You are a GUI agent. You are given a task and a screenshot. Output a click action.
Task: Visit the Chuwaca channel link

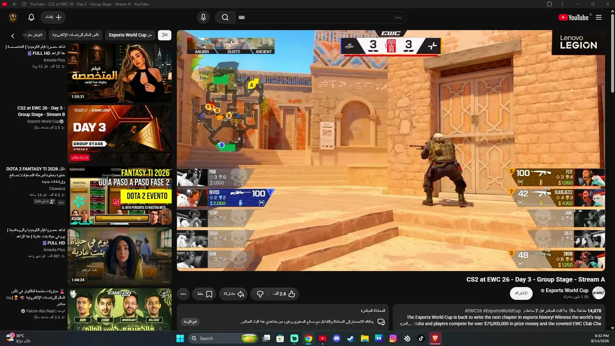click(x=56, y=188)
